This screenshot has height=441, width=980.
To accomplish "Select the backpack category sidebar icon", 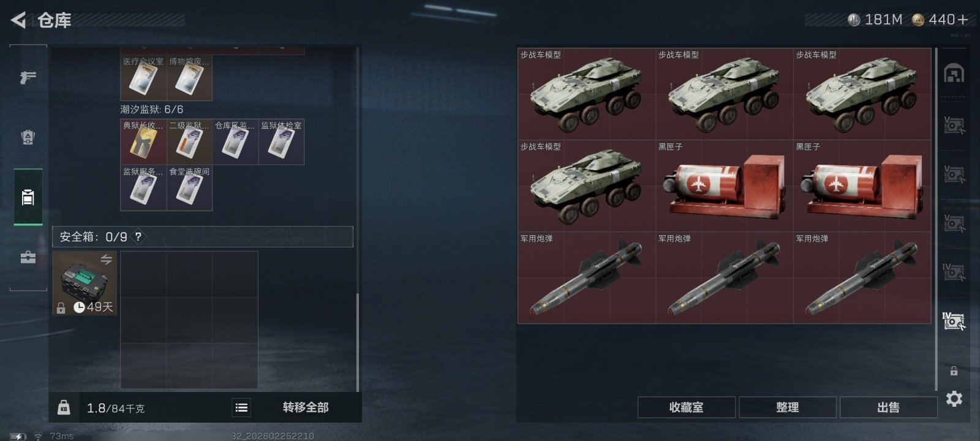I will point(28,137).
